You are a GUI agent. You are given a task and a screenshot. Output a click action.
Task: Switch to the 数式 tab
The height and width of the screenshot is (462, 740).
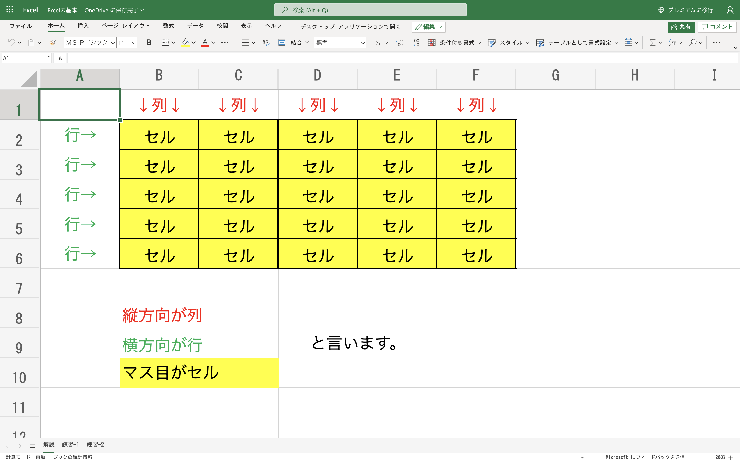point(168,26)
